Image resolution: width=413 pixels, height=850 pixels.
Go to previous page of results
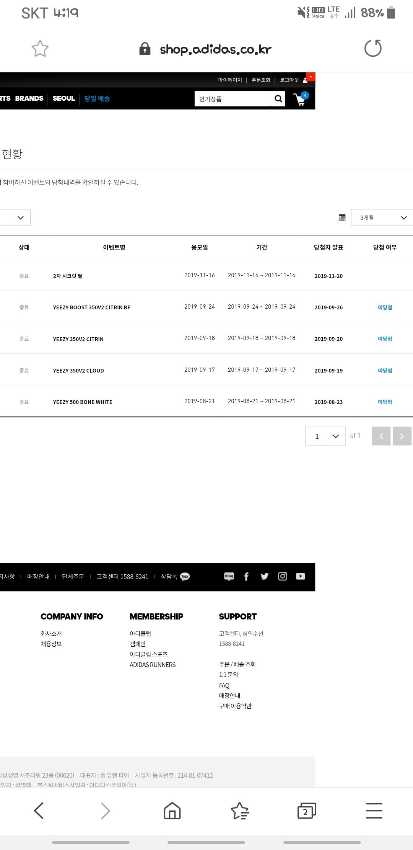(381, 436)
